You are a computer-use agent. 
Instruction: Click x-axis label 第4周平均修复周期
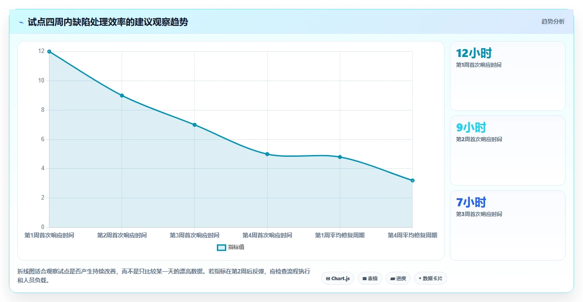point(412,235)
